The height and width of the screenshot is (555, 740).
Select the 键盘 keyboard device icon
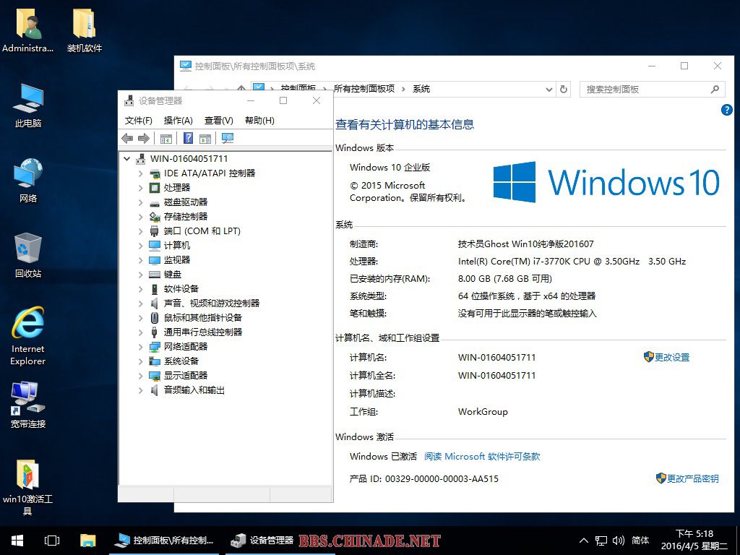(x=155, y=275)
